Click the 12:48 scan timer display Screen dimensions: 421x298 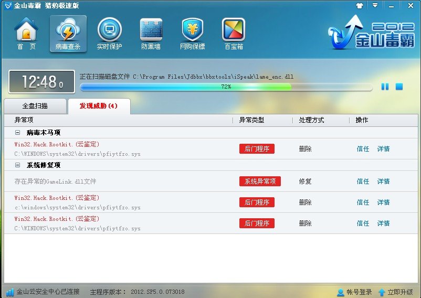tap(41, 82)
